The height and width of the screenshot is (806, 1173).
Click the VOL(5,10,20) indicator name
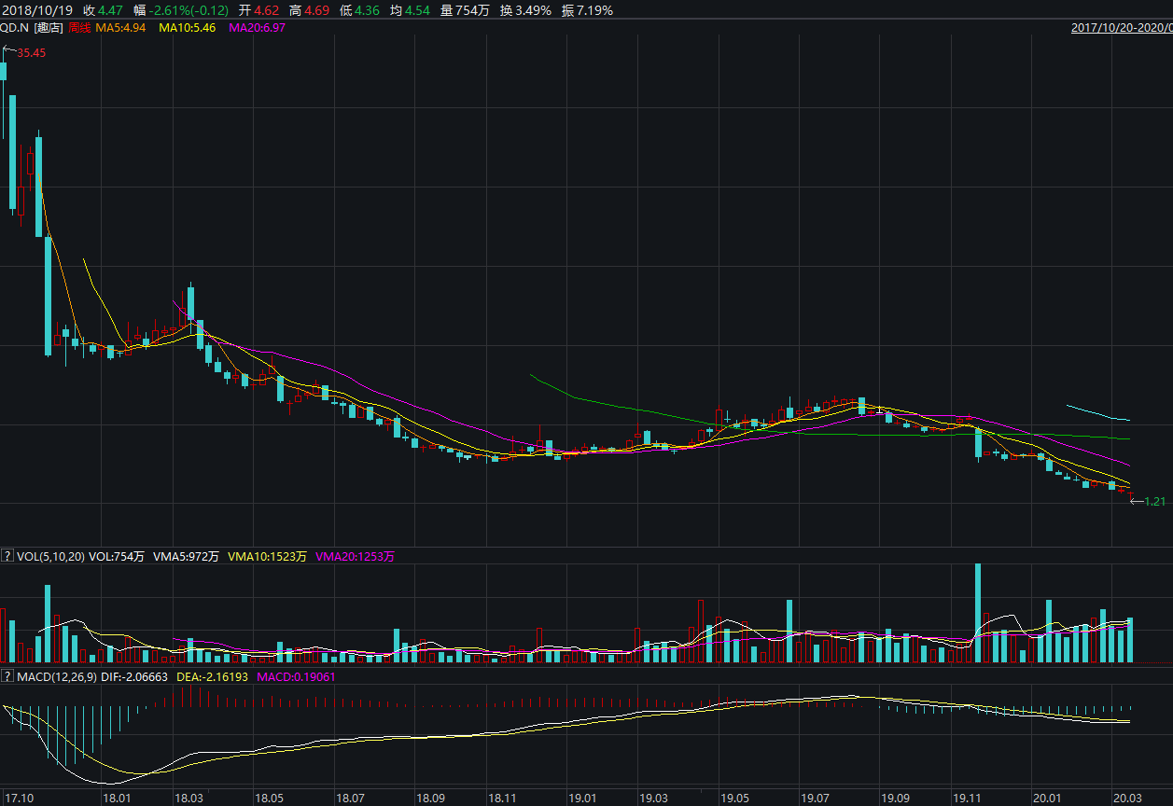pos(50,557)
